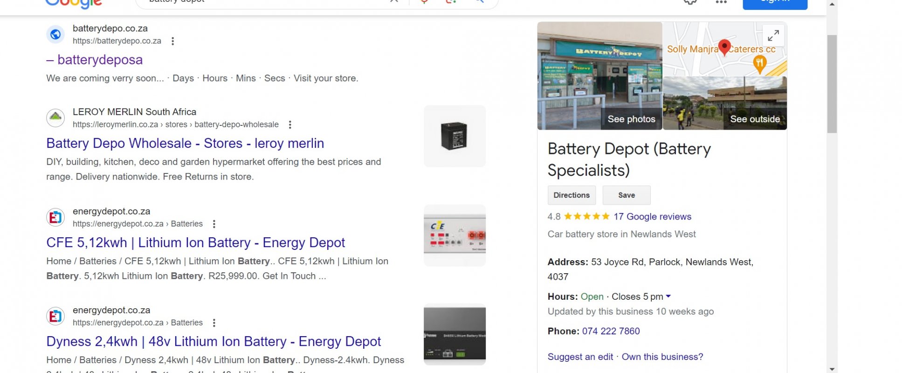Click the 'Car battery store in Newlands West' text
The height and width of the screenshot is (373, 902).
(x=622, y=234)
